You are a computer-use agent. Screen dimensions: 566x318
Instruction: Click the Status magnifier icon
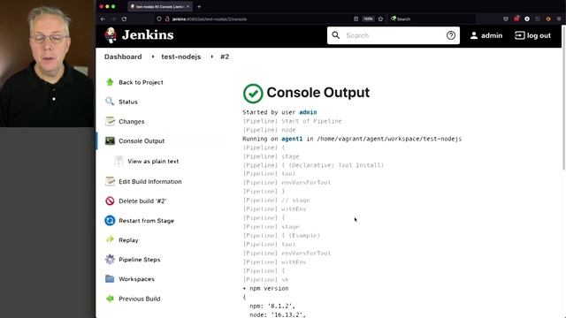tap(110, 102)
